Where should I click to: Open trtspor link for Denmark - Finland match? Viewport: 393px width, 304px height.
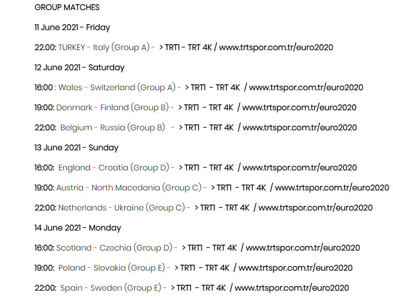tap(299, 107)
